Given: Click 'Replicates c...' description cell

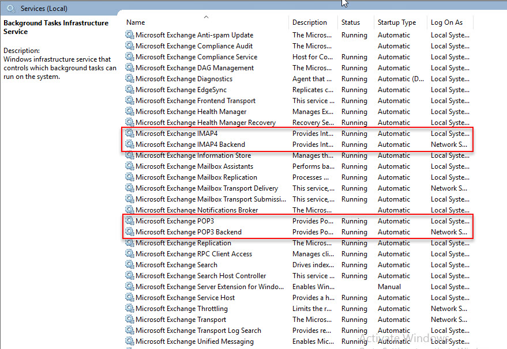Looking at the screenshot, I should (x=313, y=90).
